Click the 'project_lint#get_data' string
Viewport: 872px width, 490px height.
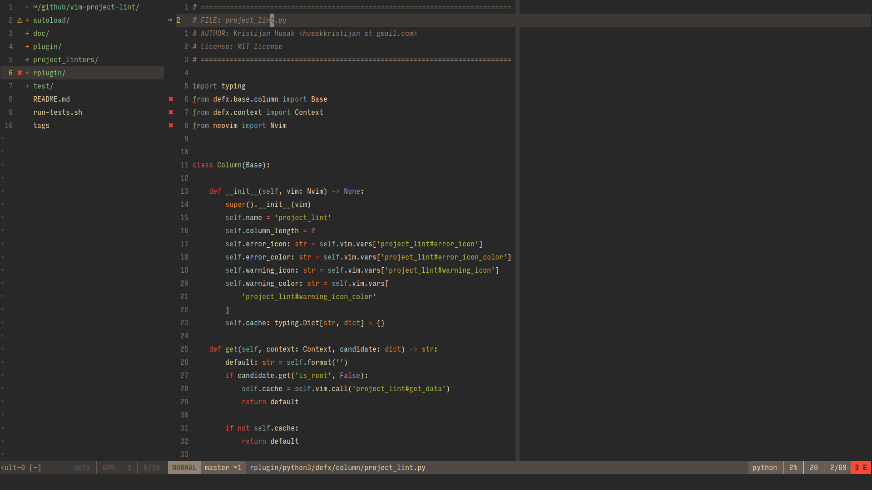point(399,389)
